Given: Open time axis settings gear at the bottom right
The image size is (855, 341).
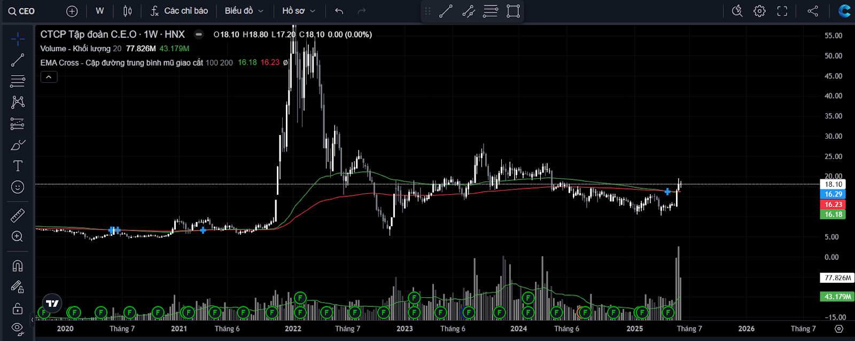Looking at the screenshot, I should (x=839, y=329).
